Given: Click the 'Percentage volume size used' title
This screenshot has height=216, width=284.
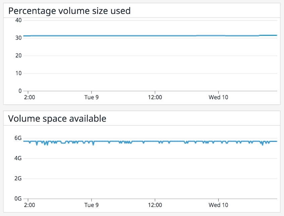Looking at the screenshot, I should coord(69,11).
